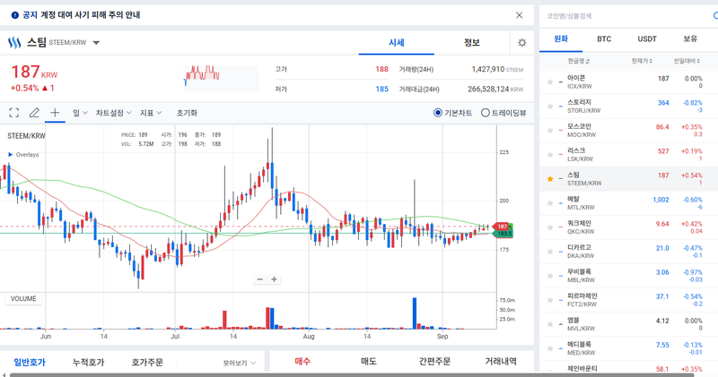This screenshot has height=377, width=718.
Task: Open 차트설정 dropdown
Action: click(x=114, y=113)
